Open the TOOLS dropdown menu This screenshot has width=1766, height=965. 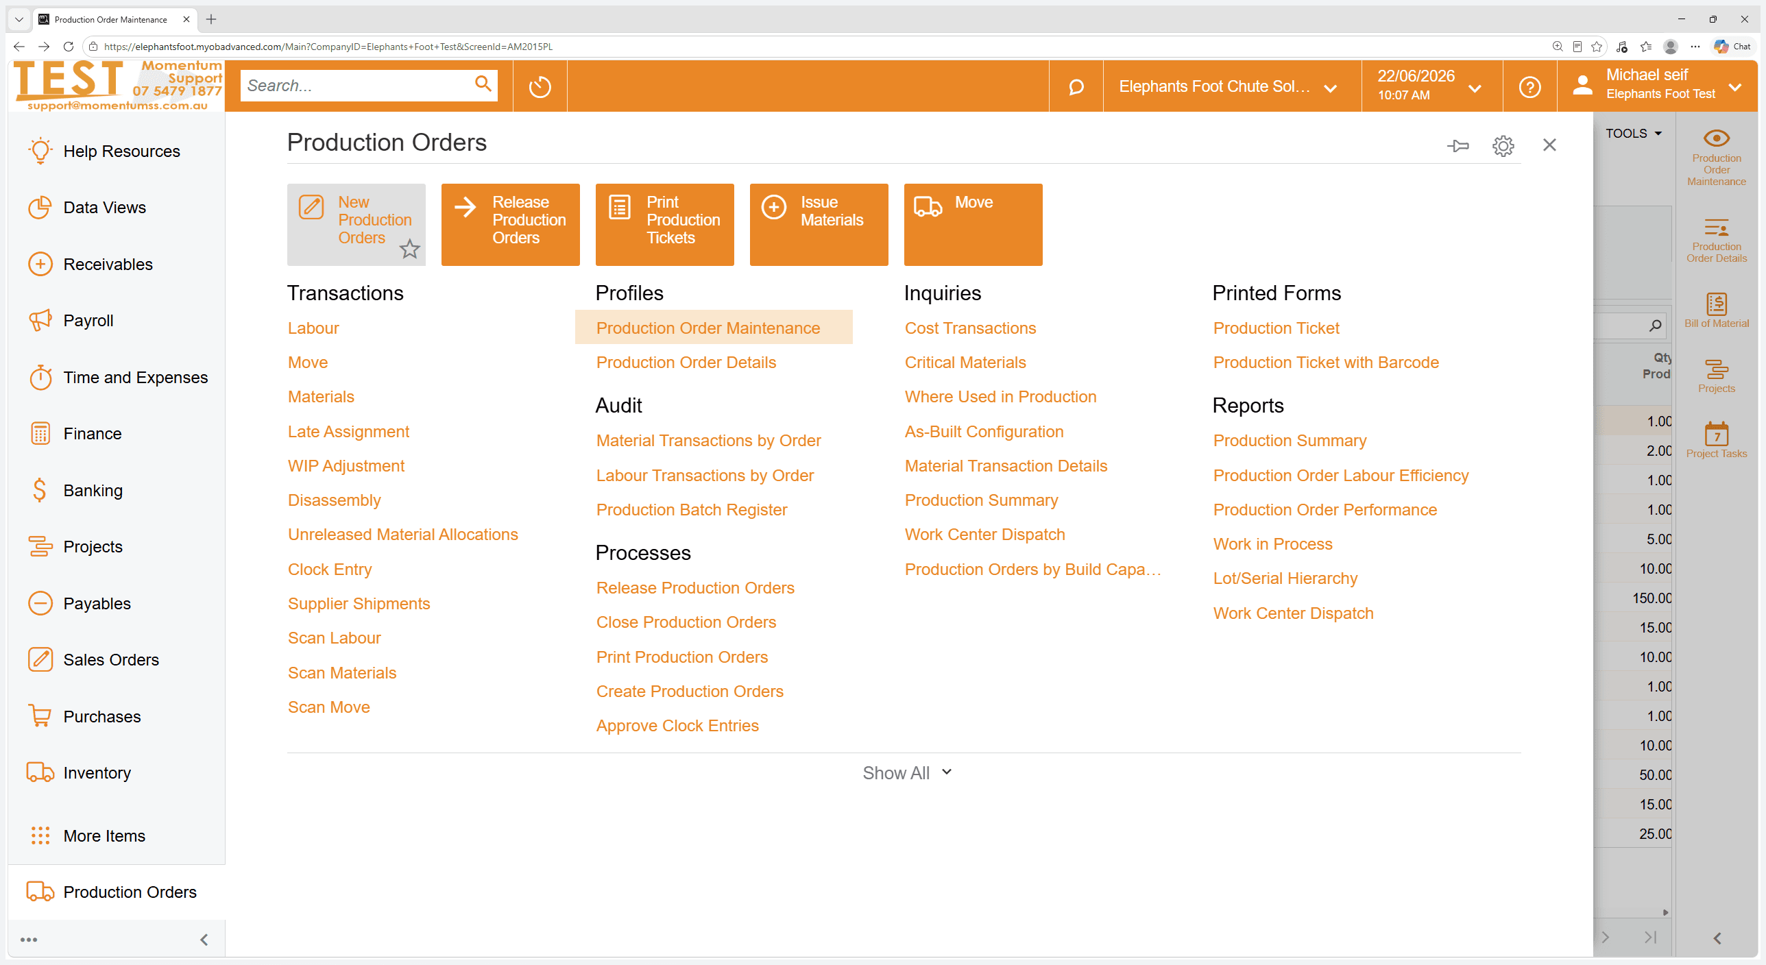tap(1634, 134)
